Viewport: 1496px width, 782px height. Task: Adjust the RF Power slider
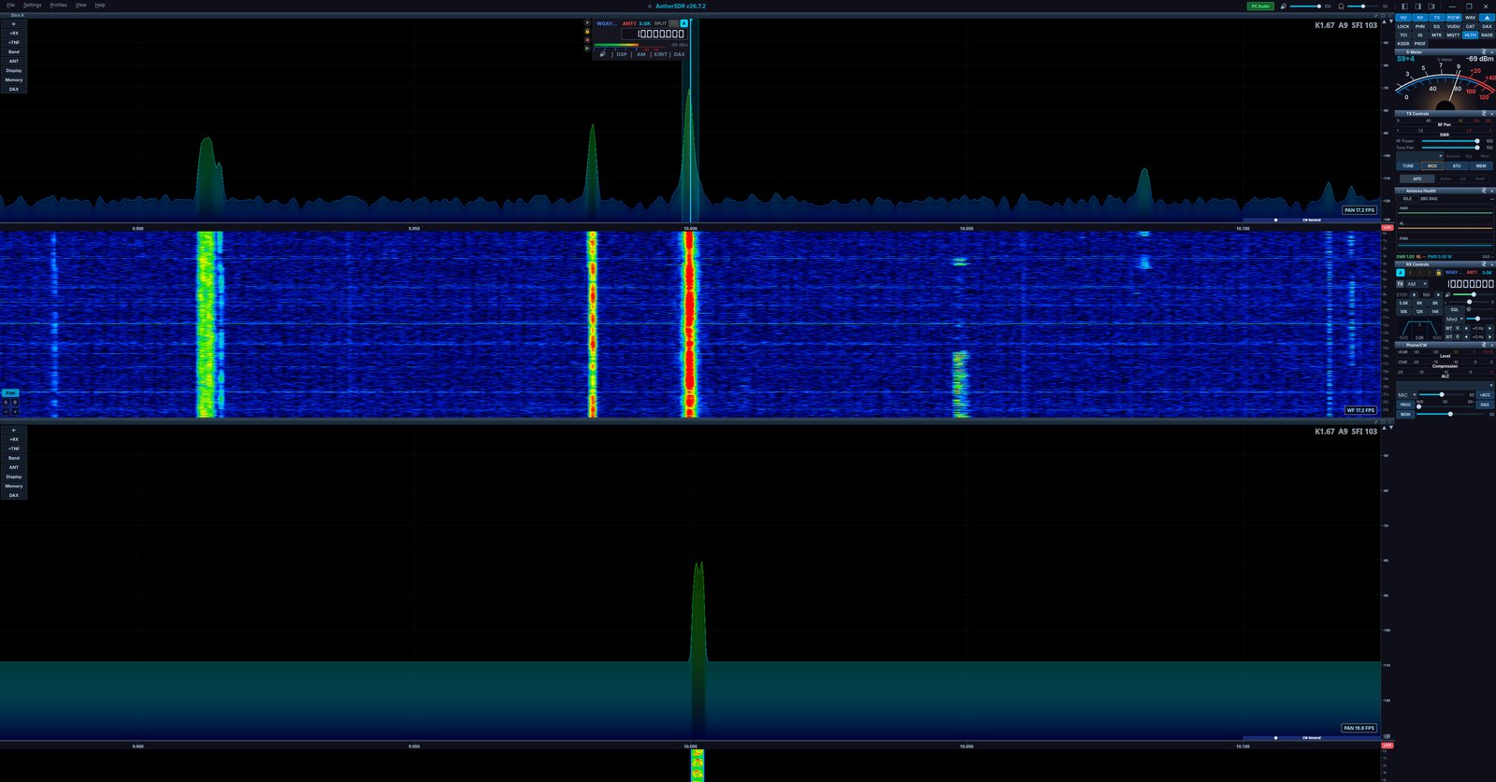click(x=1449, y=141)
